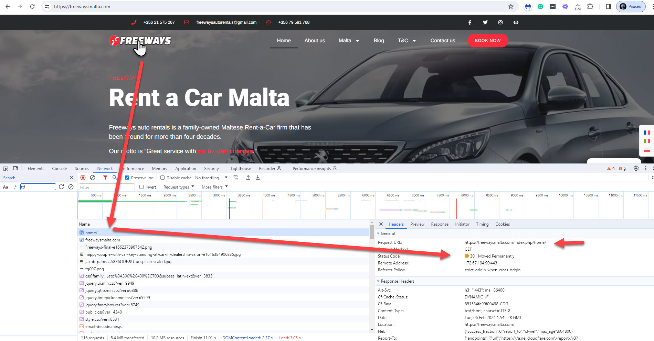Open the Twitter icon in site header

(485, 22)
